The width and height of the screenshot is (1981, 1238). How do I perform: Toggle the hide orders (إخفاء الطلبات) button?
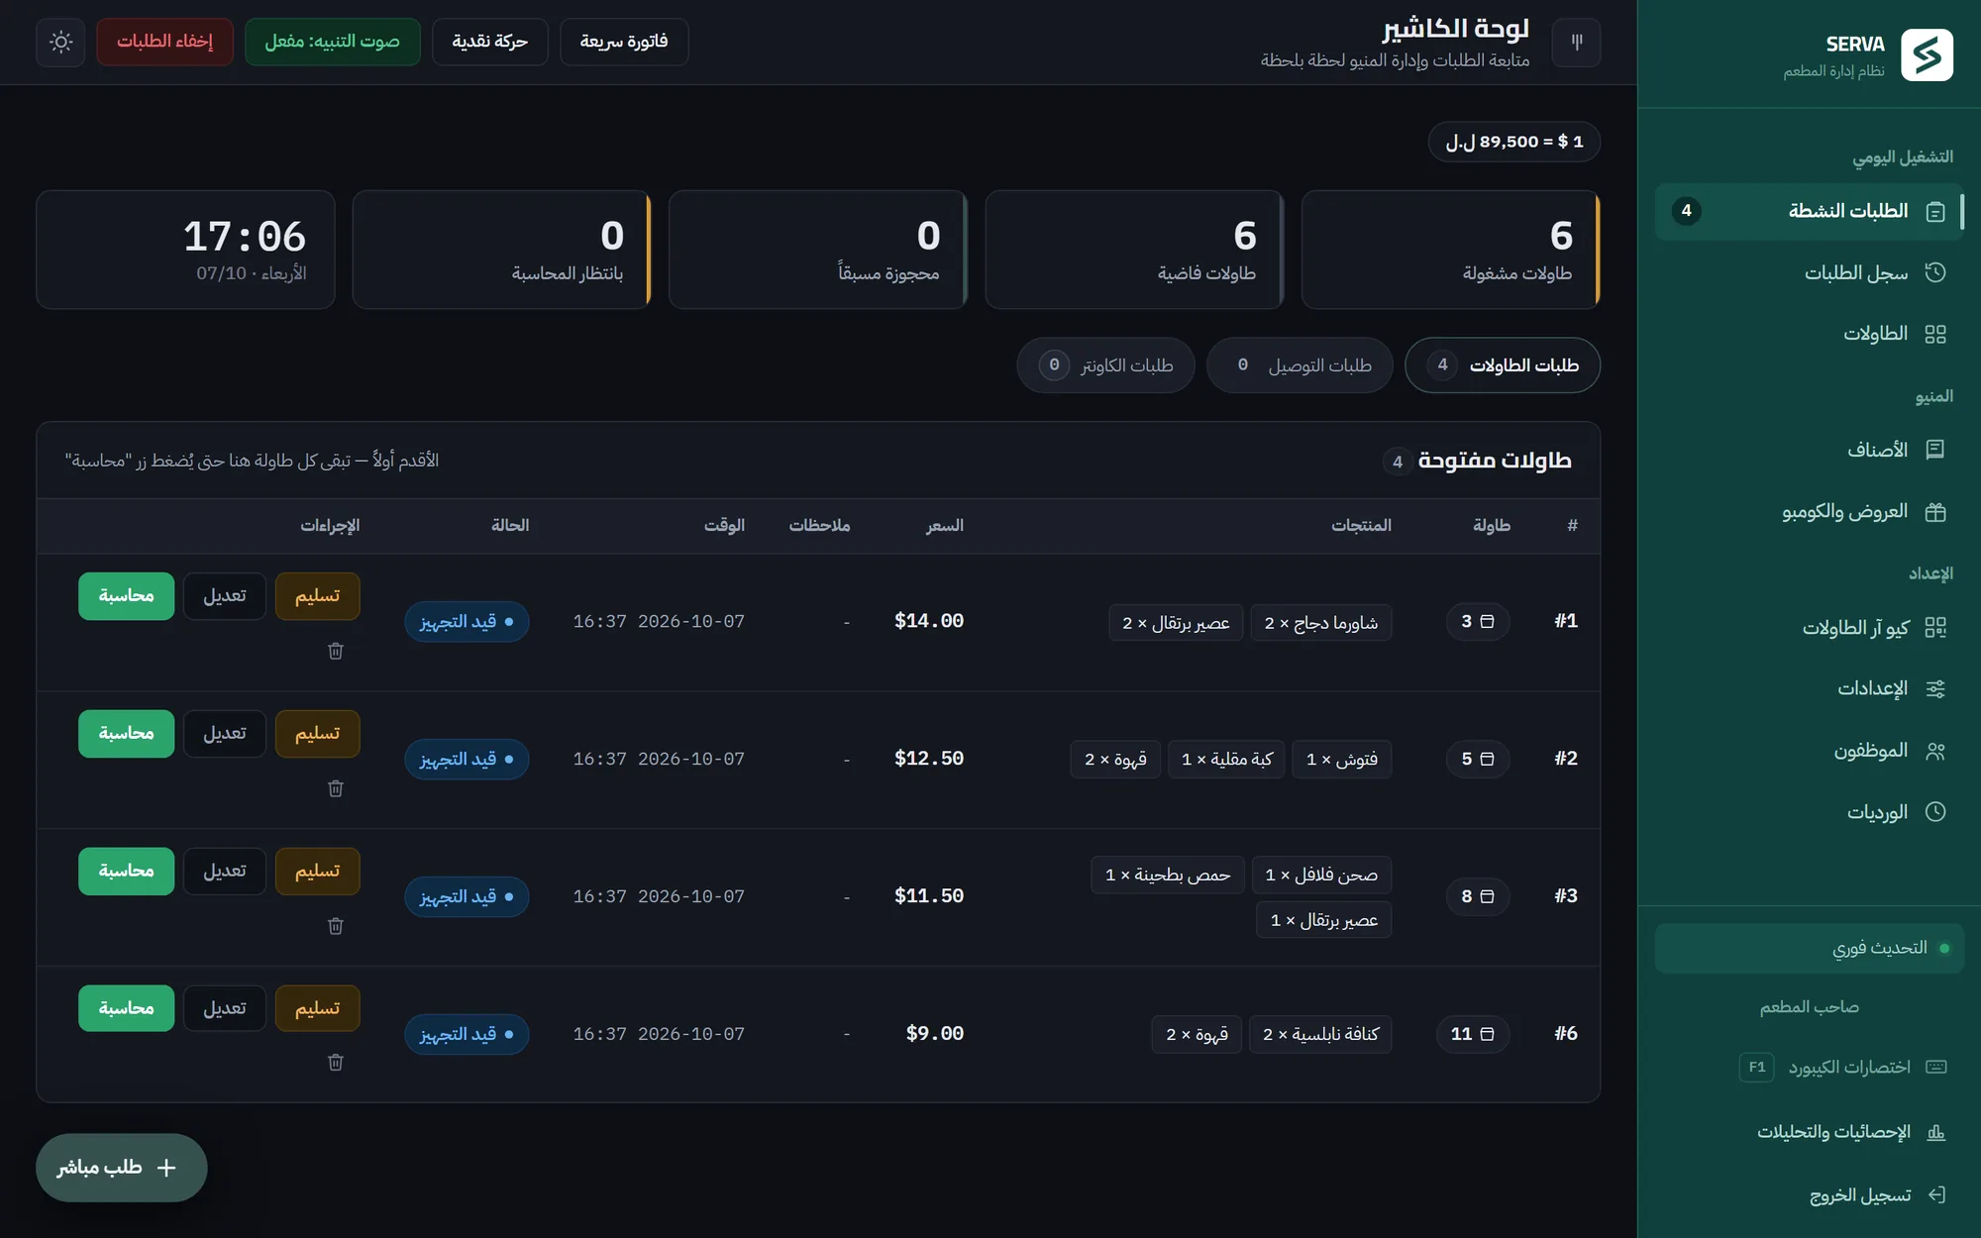click(x=164, y=42)
